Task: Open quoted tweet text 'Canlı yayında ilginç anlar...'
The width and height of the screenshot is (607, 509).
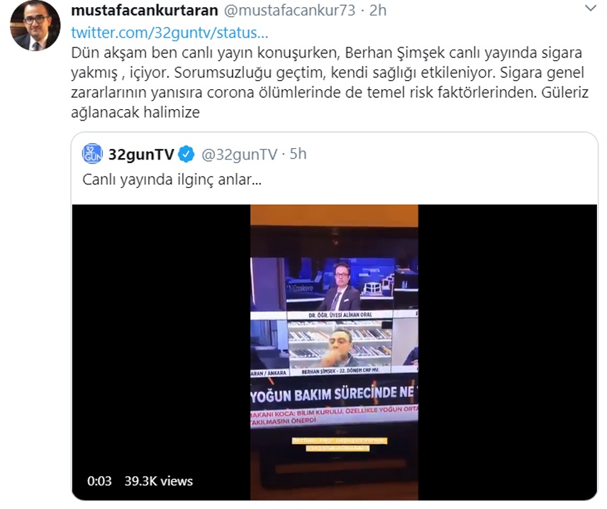Action: (172, 180)
